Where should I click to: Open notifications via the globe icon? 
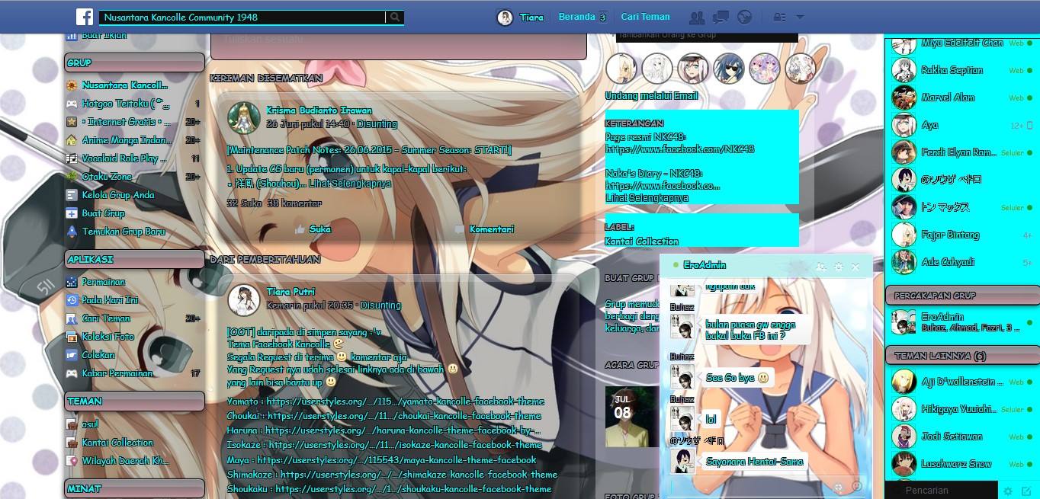(x=744, y=17)
